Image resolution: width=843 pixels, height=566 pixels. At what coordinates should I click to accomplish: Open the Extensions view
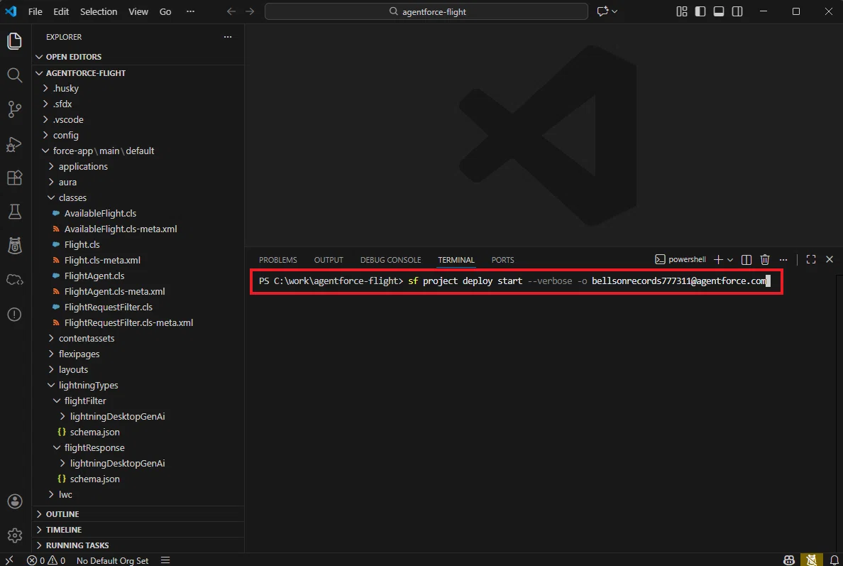coord(14,178)
